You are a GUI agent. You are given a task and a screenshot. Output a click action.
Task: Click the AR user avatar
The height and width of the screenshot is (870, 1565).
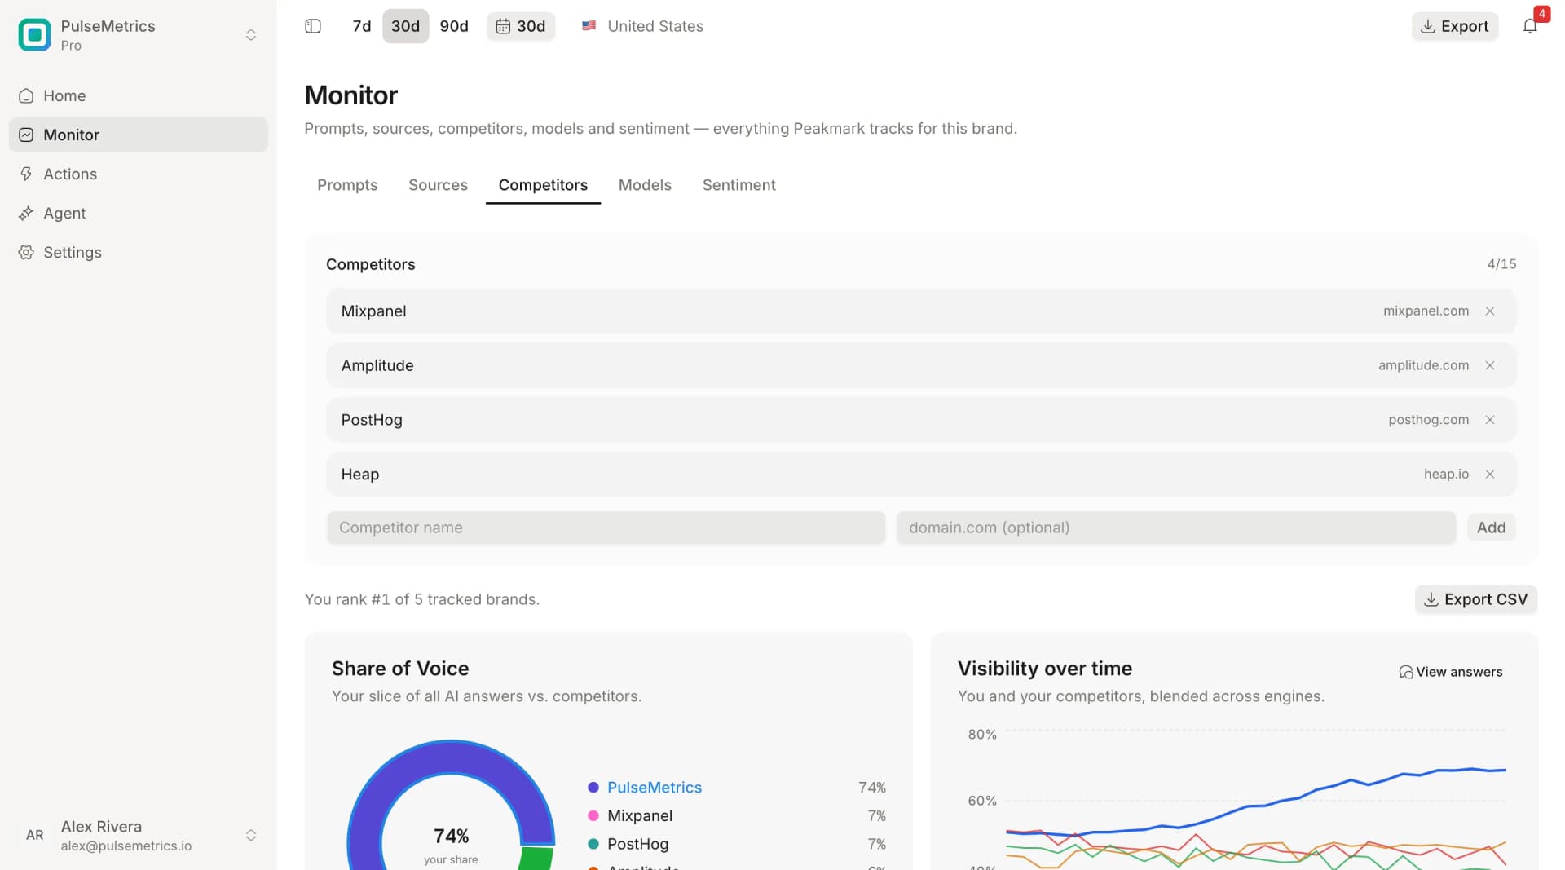point(34,835)
